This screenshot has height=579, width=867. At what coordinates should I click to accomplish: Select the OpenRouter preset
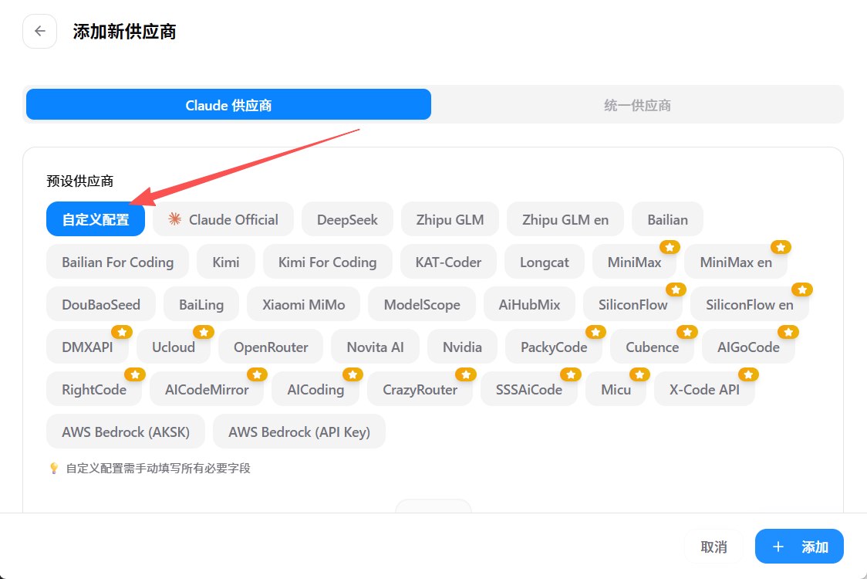click(271, 347)
